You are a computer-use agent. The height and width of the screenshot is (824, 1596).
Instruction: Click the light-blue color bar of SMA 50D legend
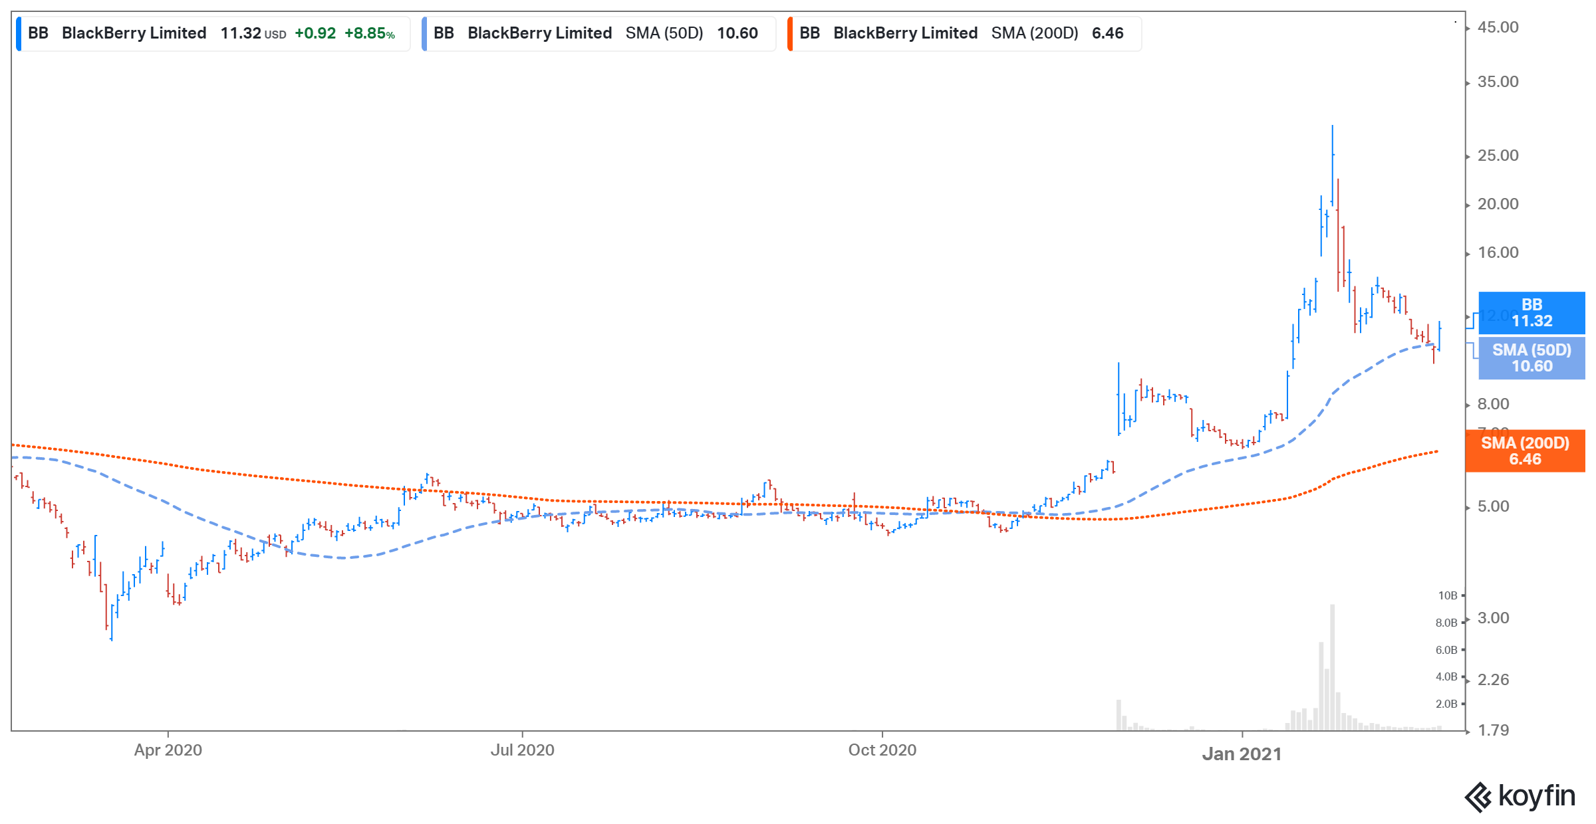click(424, 33)
